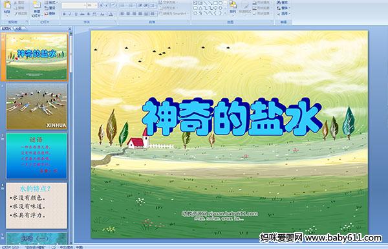Increase font size with the large A
Image resolution: width=388 pixels, height=249 pixels.
[102, 5]
